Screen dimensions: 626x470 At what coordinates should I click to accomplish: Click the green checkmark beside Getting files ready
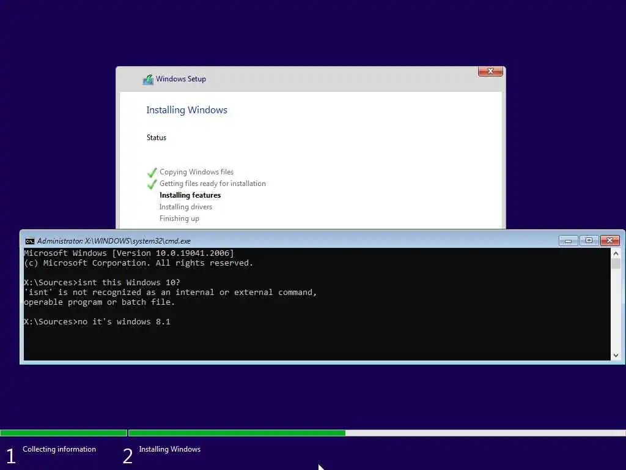(x=152, y=184)
